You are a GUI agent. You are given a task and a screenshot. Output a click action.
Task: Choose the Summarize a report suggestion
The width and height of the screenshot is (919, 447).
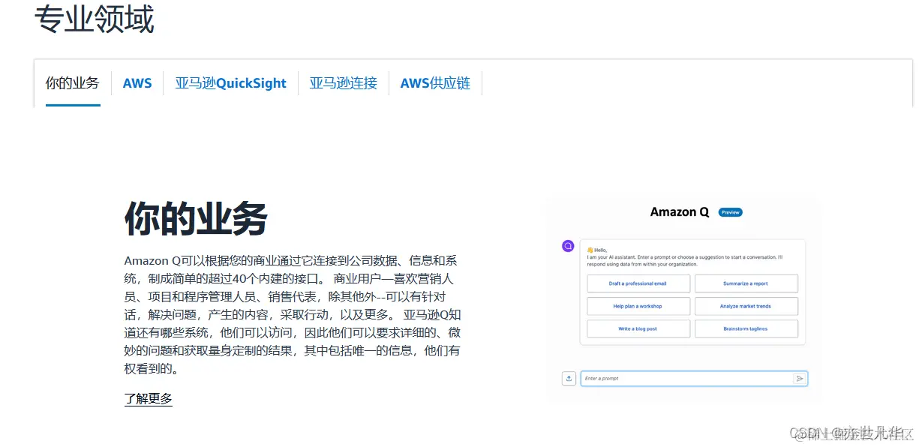coord(746,283)
